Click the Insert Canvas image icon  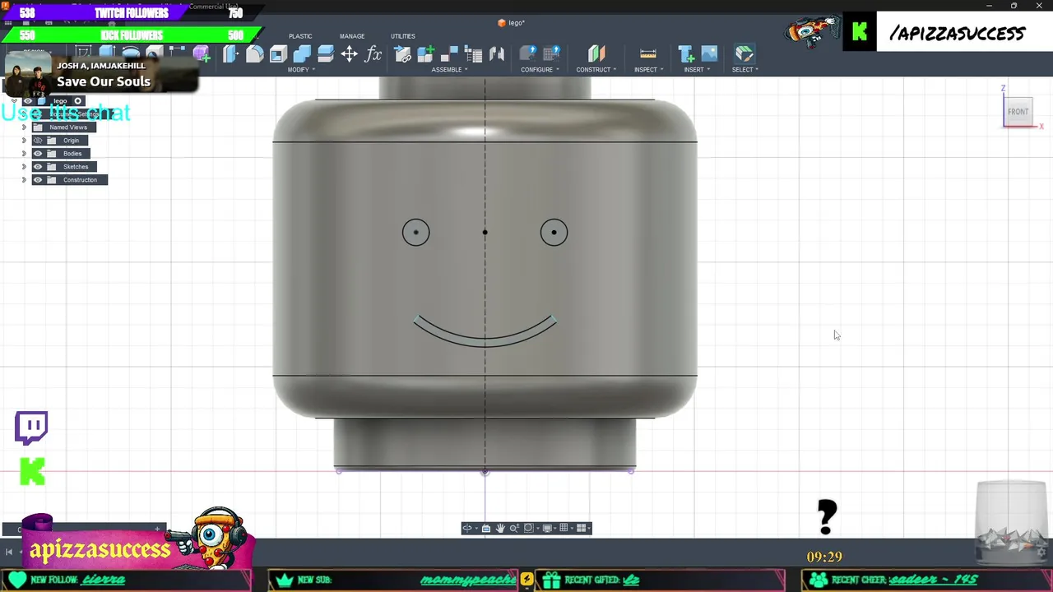709,54
